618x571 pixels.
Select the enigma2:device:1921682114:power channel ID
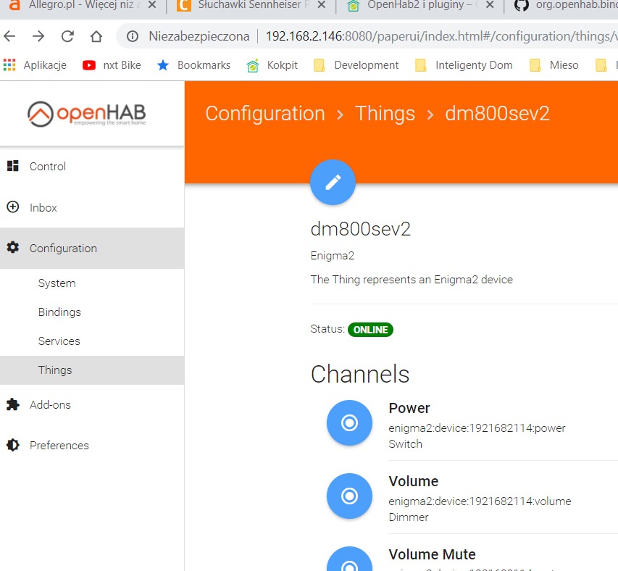pyautogui.click(x=477, y=428)
